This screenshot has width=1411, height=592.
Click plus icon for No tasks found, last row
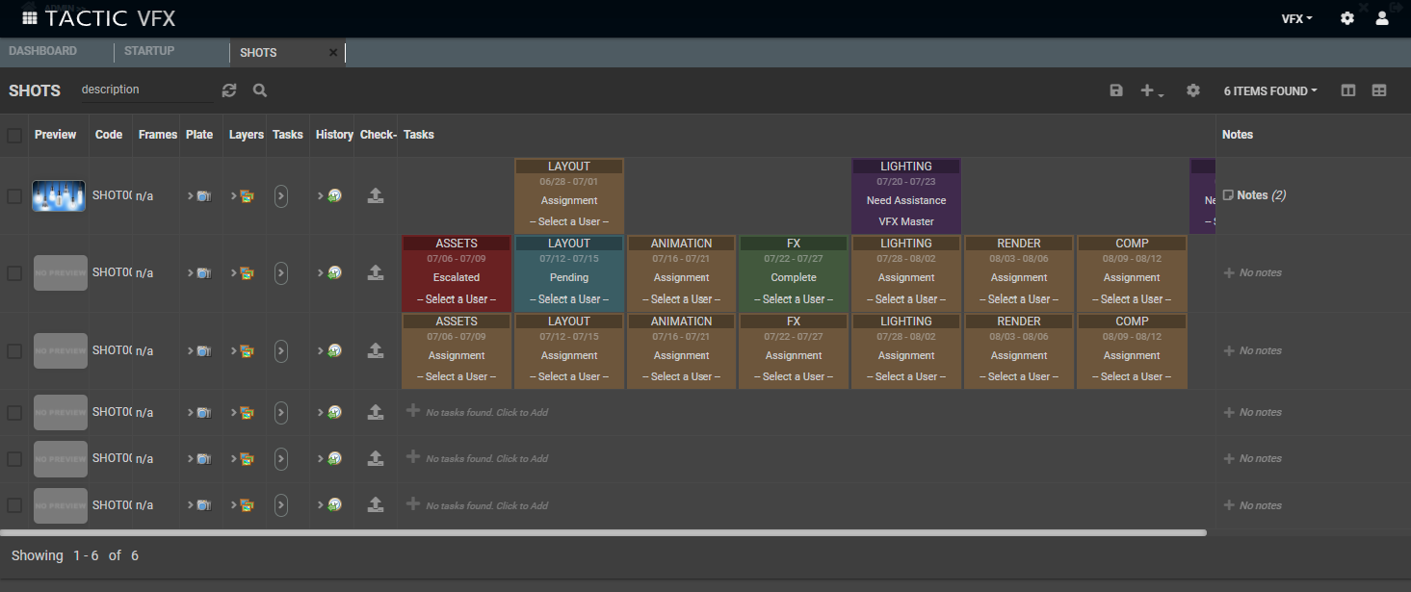coord(413,503)
